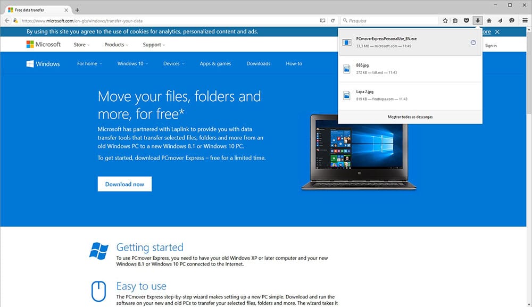Reload the page with the refresh icon
The width and height of the screenshot is (532, 307).
[333, 20]
